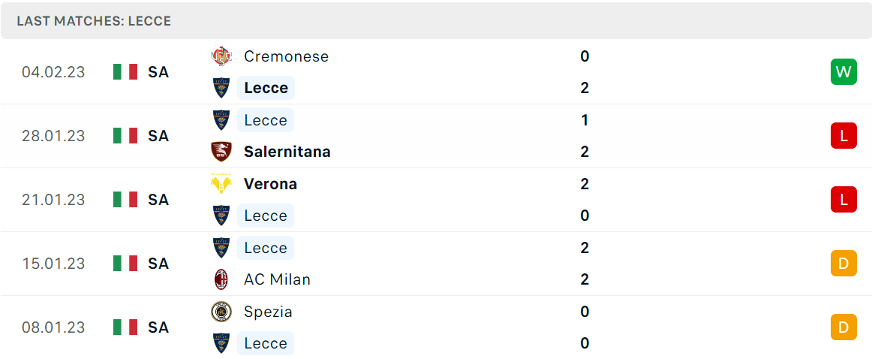The width and height of the screenshot is (872, 359).
Task: Click the Cremonese club crest icon
Action: (221, 56)
